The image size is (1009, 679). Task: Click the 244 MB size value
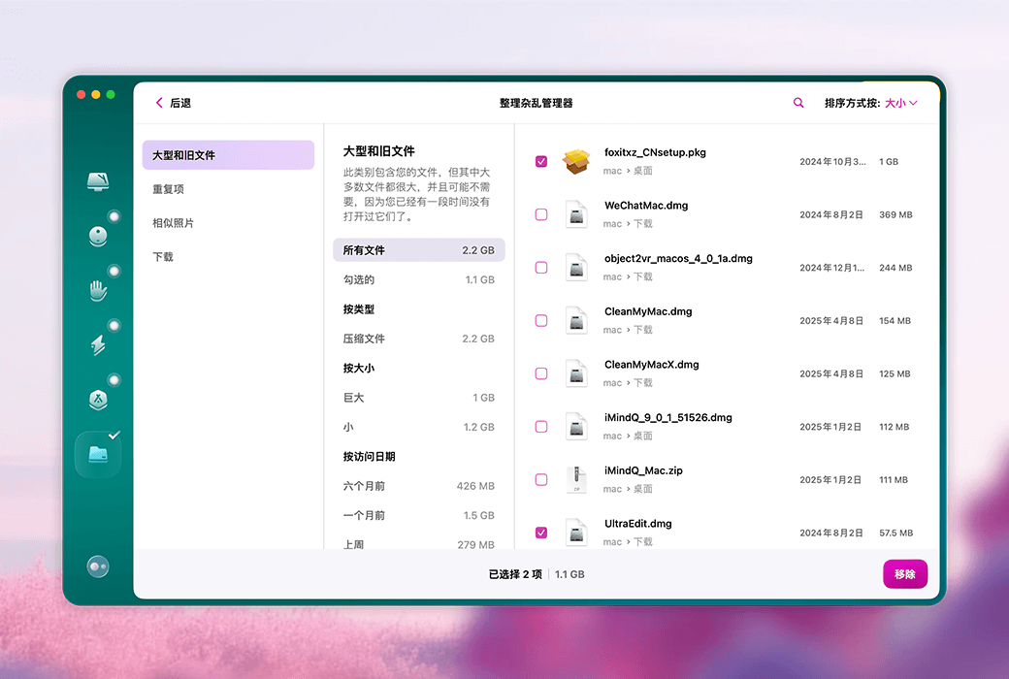(x=895, y=268)
